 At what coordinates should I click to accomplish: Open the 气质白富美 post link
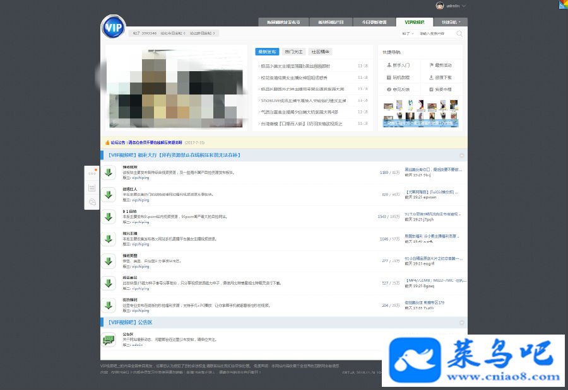(299, 112)
